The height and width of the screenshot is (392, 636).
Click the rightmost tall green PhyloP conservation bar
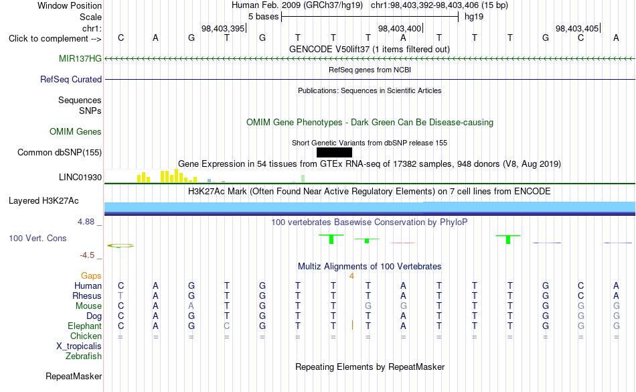pos(508,239)
